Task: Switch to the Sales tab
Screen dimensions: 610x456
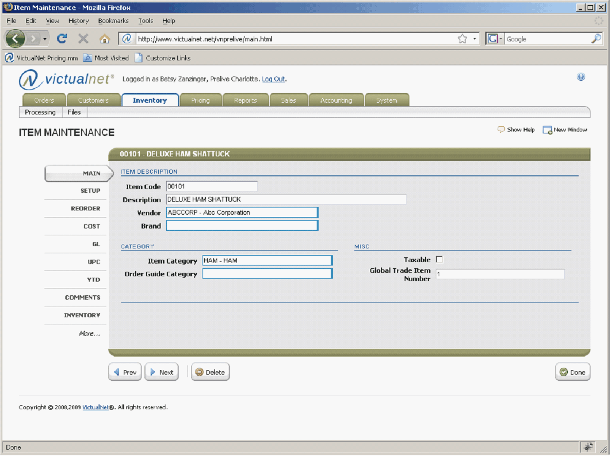Action: pos(288,100)
